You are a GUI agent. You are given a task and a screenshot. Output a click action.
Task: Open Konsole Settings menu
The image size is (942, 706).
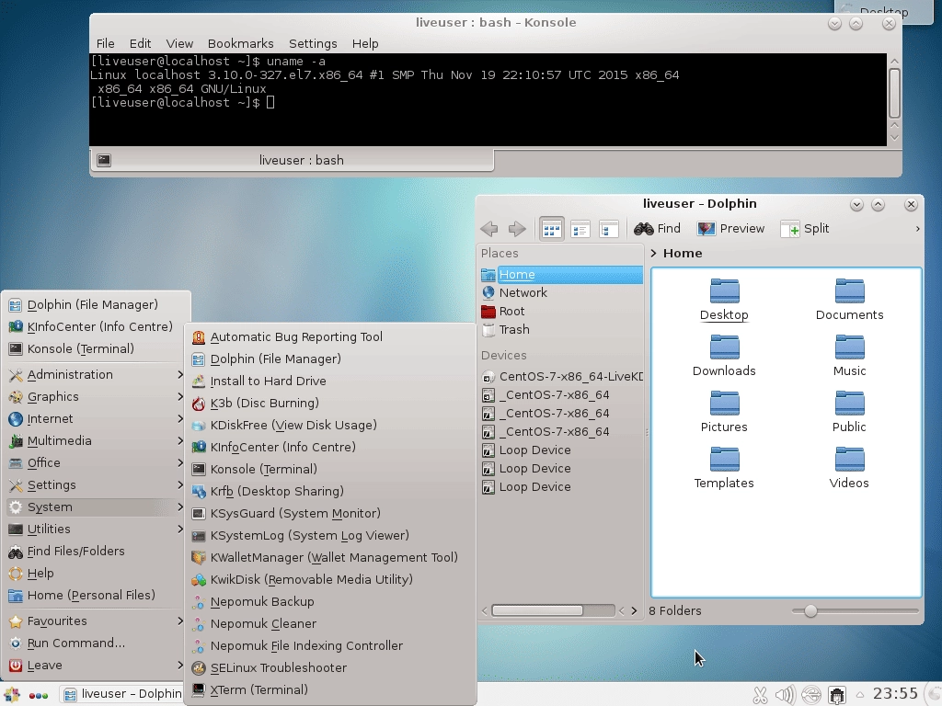pyautogui.click(x=313, y=44)
